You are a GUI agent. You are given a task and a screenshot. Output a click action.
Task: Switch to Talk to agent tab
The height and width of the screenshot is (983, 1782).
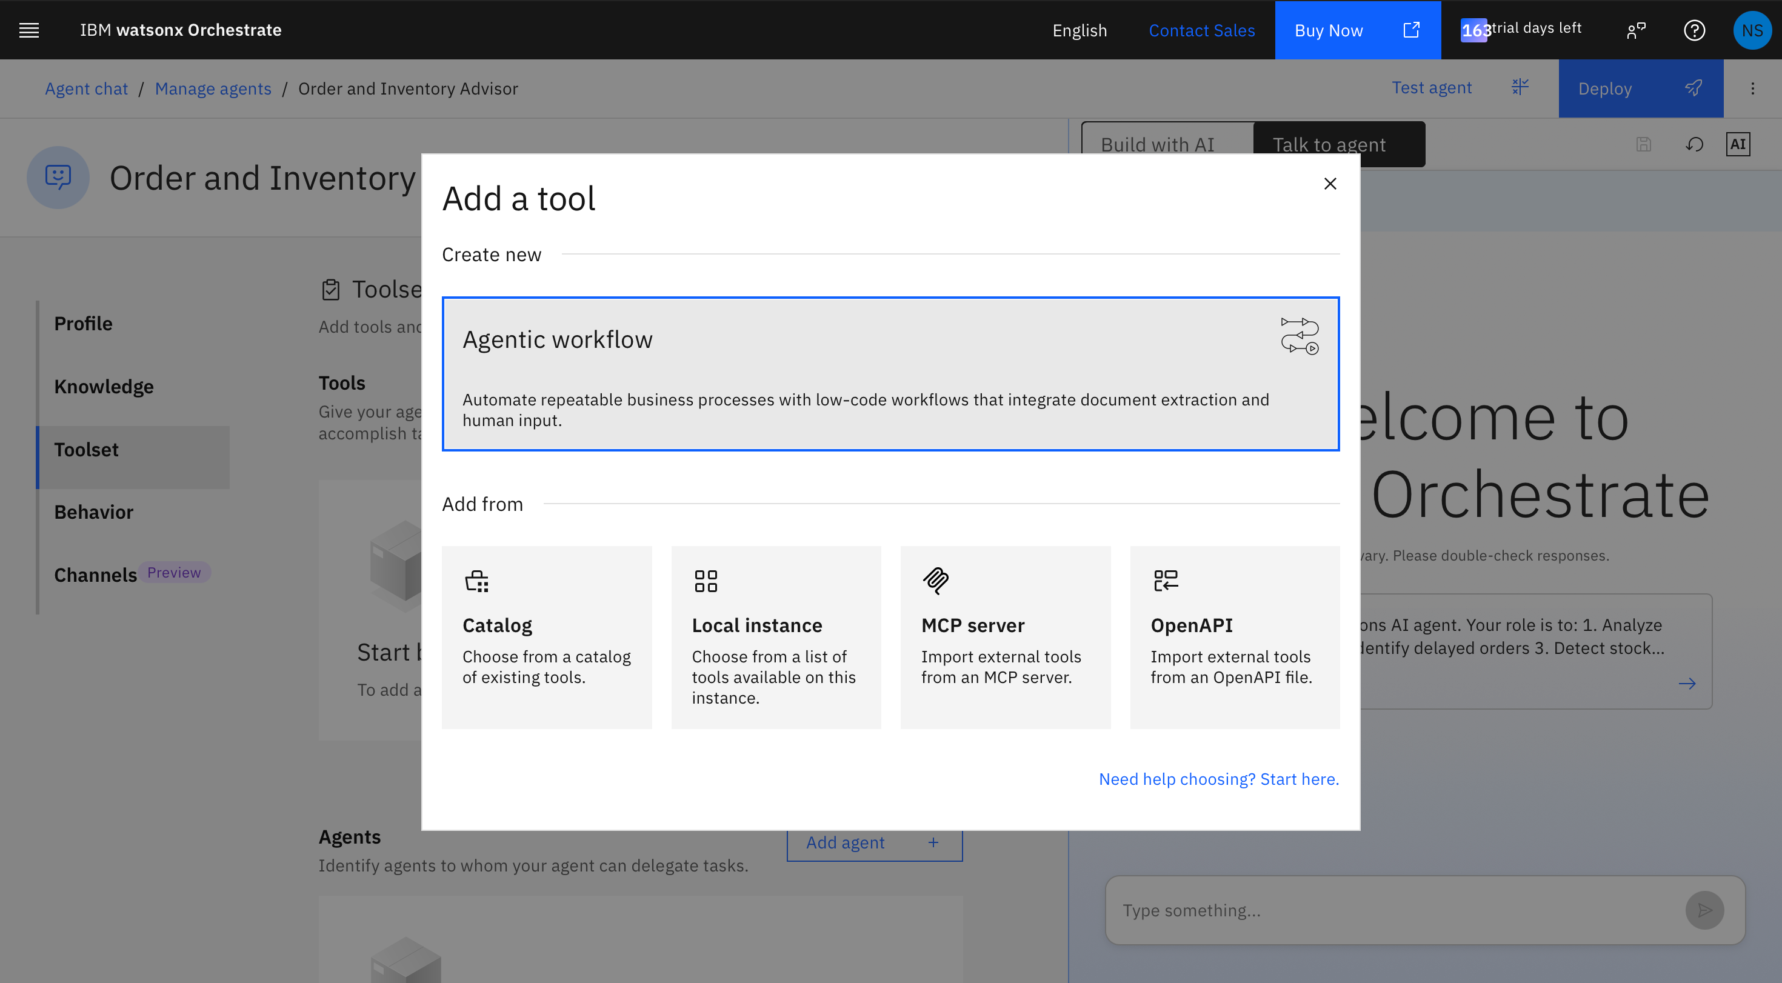coord(1338,144)
